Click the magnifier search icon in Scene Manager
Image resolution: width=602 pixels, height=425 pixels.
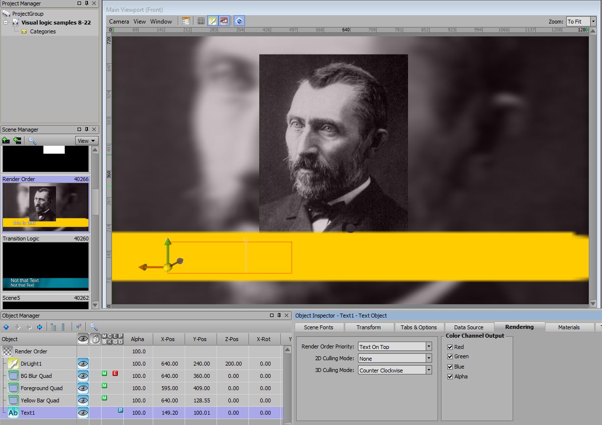click(x=32, y=141)
